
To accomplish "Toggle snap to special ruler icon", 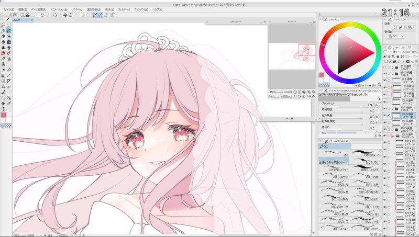I will pyautogui.click(x=100, y=15).
